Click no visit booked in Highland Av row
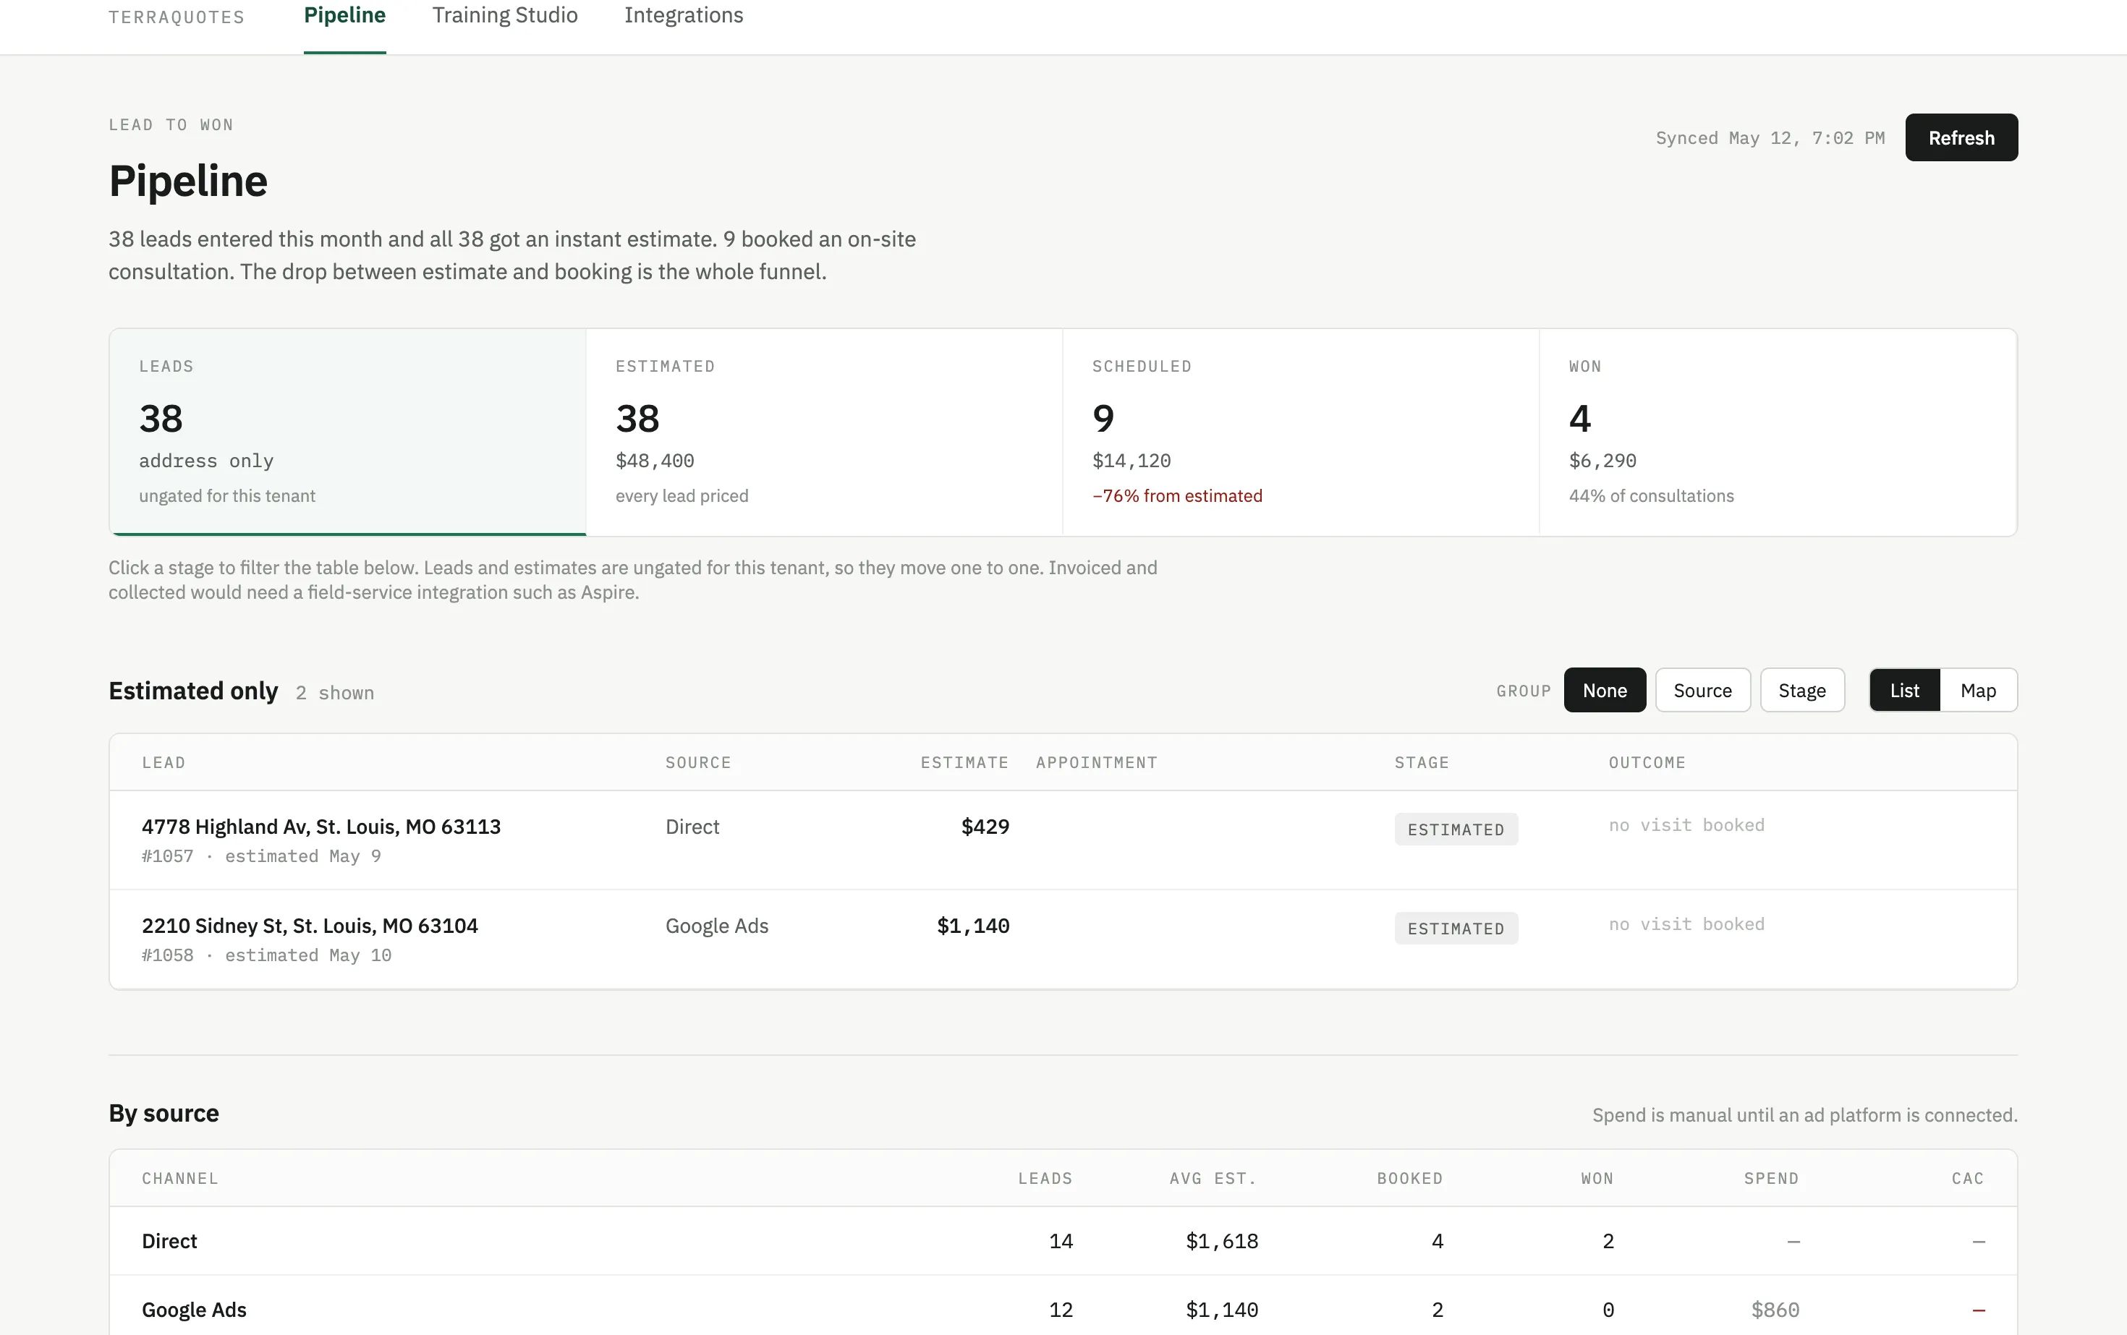The width and height of the screenshot is (2127, 1335). 1686,826
